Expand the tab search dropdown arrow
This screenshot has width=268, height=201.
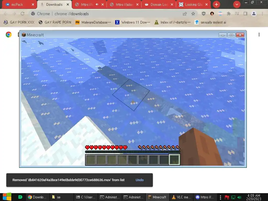pos(237,4)
